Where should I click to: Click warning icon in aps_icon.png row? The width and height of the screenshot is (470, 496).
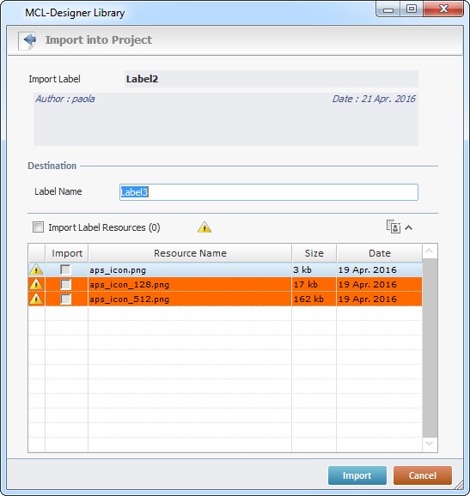(x=36, y=269)
